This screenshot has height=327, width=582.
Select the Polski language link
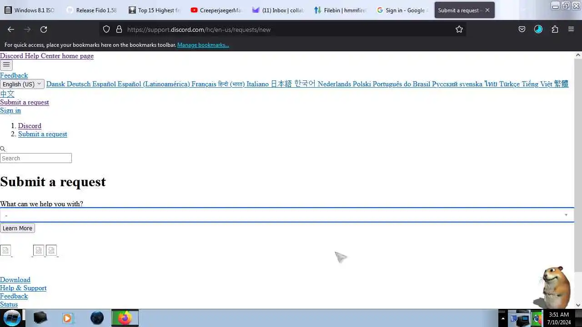[362, 84]
